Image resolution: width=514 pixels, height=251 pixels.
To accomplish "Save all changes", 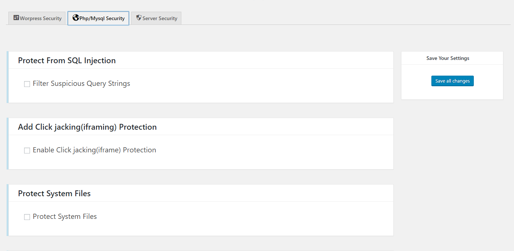I will point(452,81).
